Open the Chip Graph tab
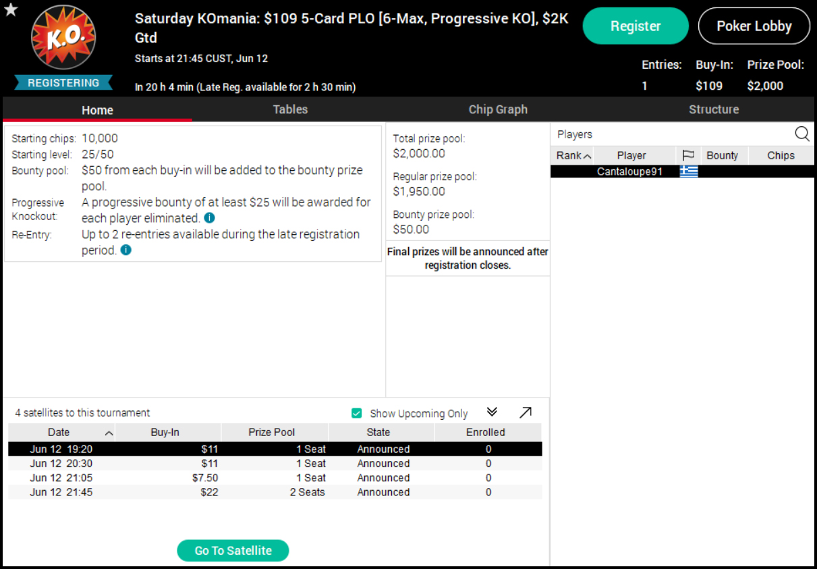This screenshot has width=817, height=569. coord(498,109)
